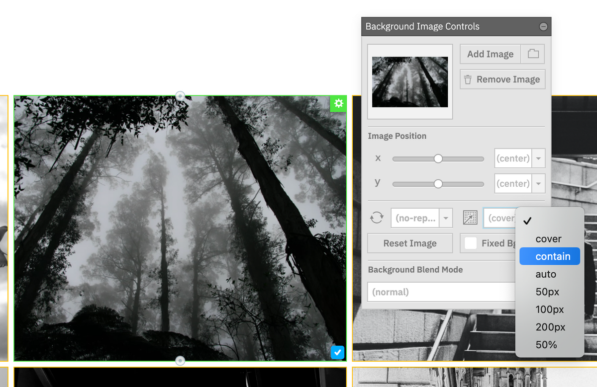Click the folder icon next to Add Image

pyautogui.click(x=533, y=54)
